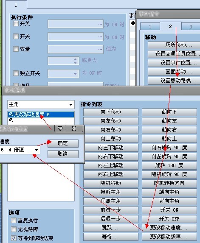Select route entry 更改移动速度:6
200x243 pixels.
point(41,115)
